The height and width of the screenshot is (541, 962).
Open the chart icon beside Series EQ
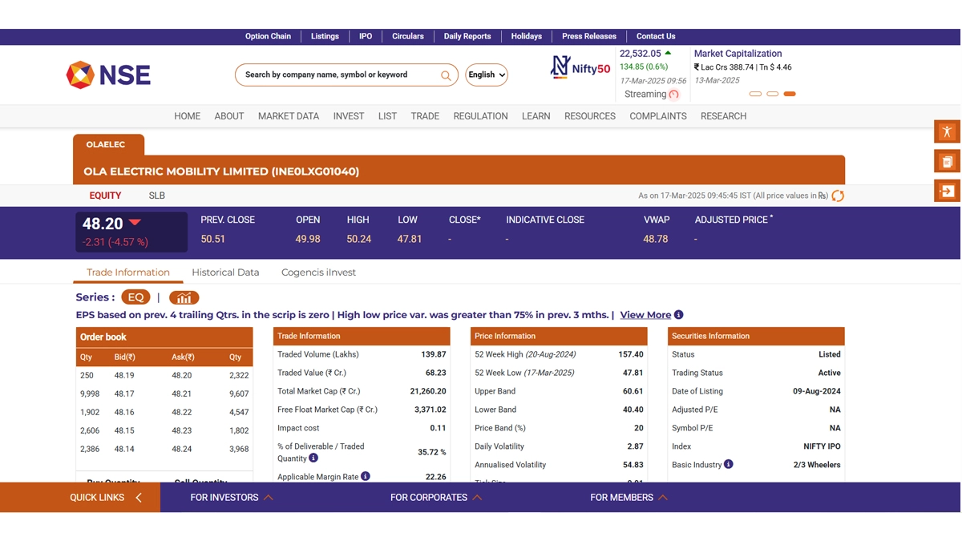pos(184,297)
